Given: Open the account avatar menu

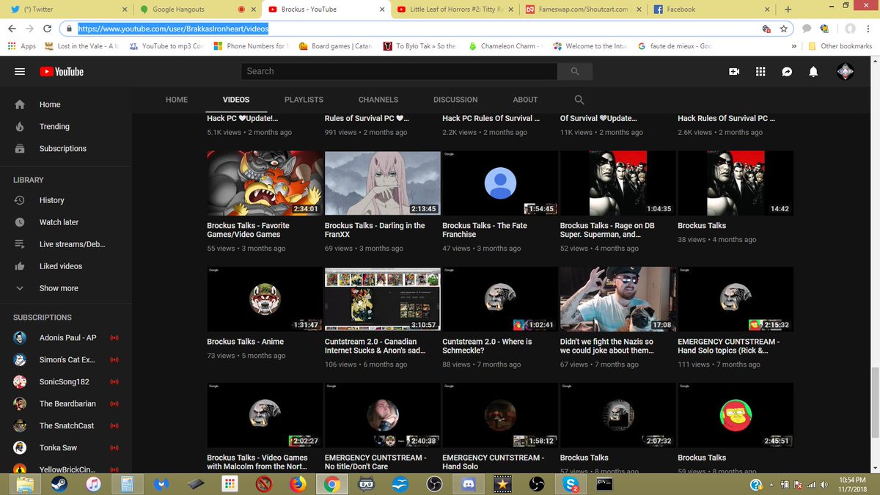Looking at the screenshot, I should (846, 72).
